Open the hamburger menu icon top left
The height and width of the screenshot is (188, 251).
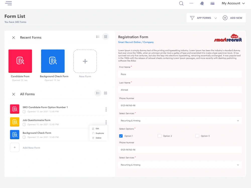point(8,3)
